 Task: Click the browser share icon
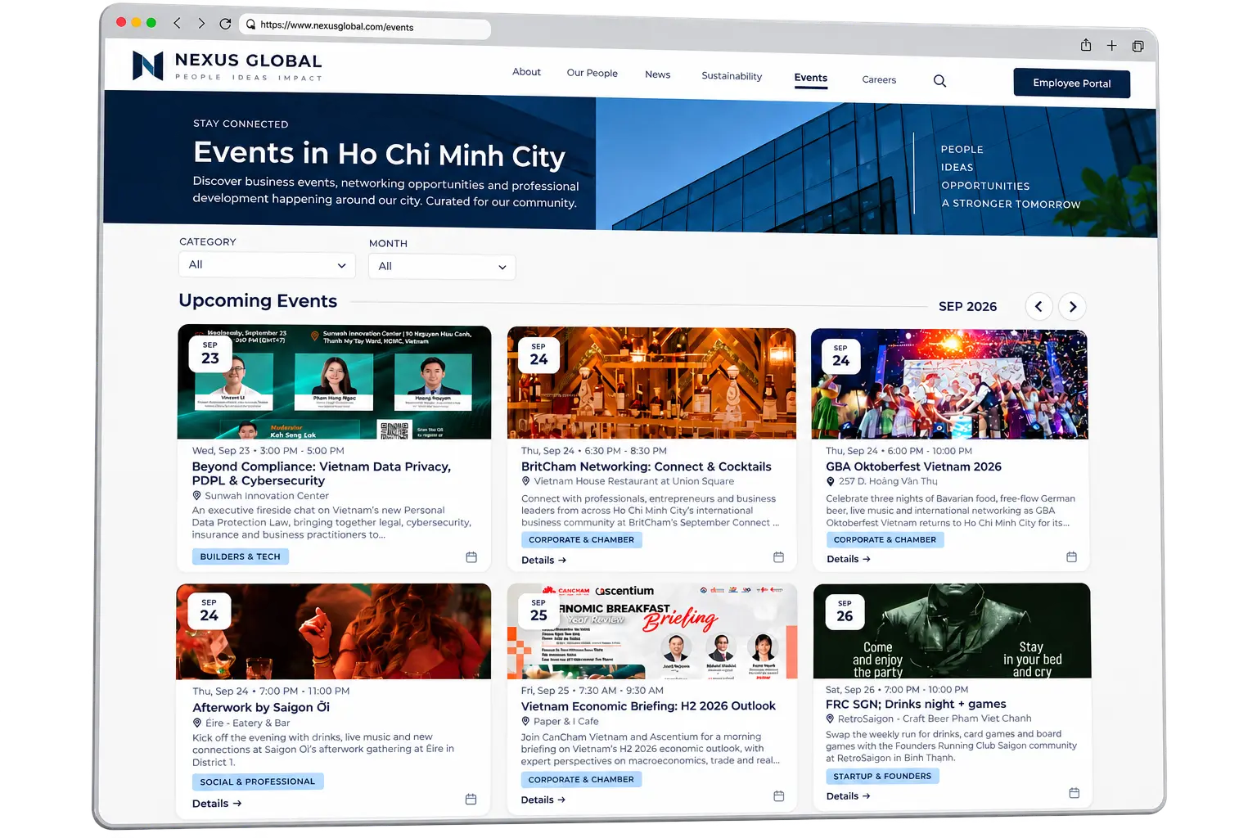(1086, 45)
